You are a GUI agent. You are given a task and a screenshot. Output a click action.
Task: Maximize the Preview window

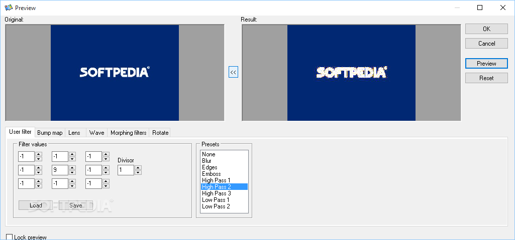pos(480,8)
